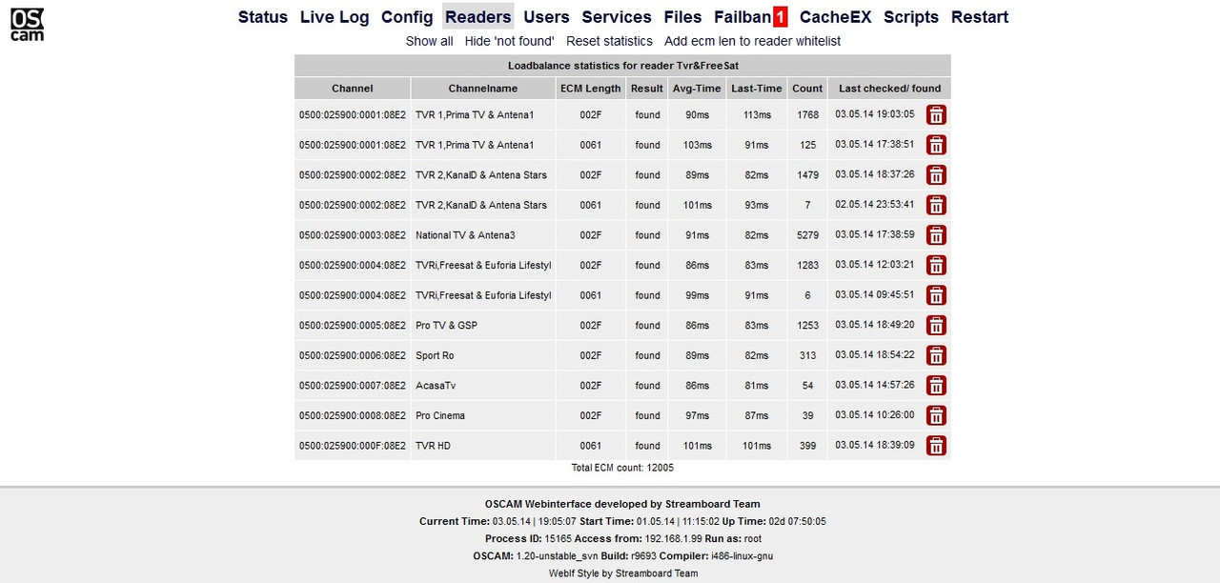Delete the AcasaTv row
This screenshot has width=1220, height=583.
click(937, 386)
